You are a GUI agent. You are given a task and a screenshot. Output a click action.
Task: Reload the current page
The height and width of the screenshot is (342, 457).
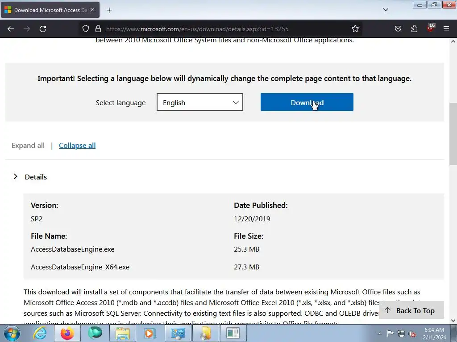(x=43, y=29)
